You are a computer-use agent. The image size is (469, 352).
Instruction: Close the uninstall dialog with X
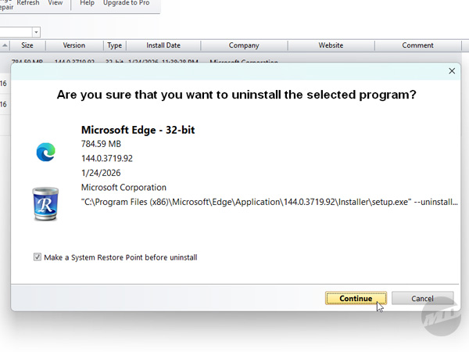click(x=451, y=70)
